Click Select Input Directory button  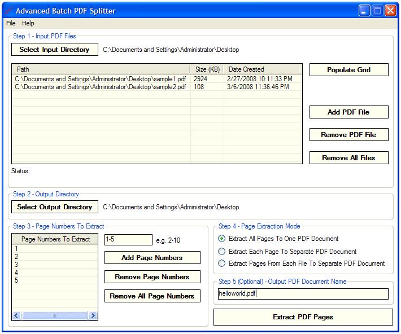(x=54, y=50)
